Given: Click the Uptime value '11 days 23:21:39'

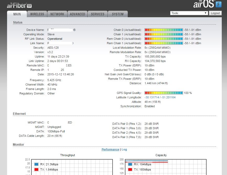Looking at the screenshot, I should 58,57.
